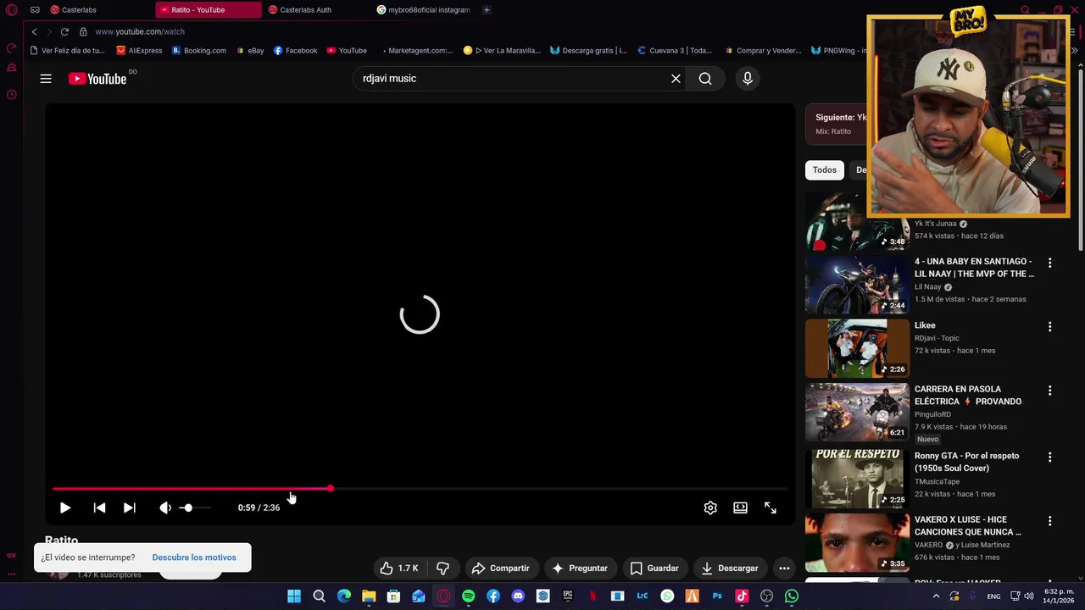Open the three-dot more actions menu under video

[x=784, y=568]
